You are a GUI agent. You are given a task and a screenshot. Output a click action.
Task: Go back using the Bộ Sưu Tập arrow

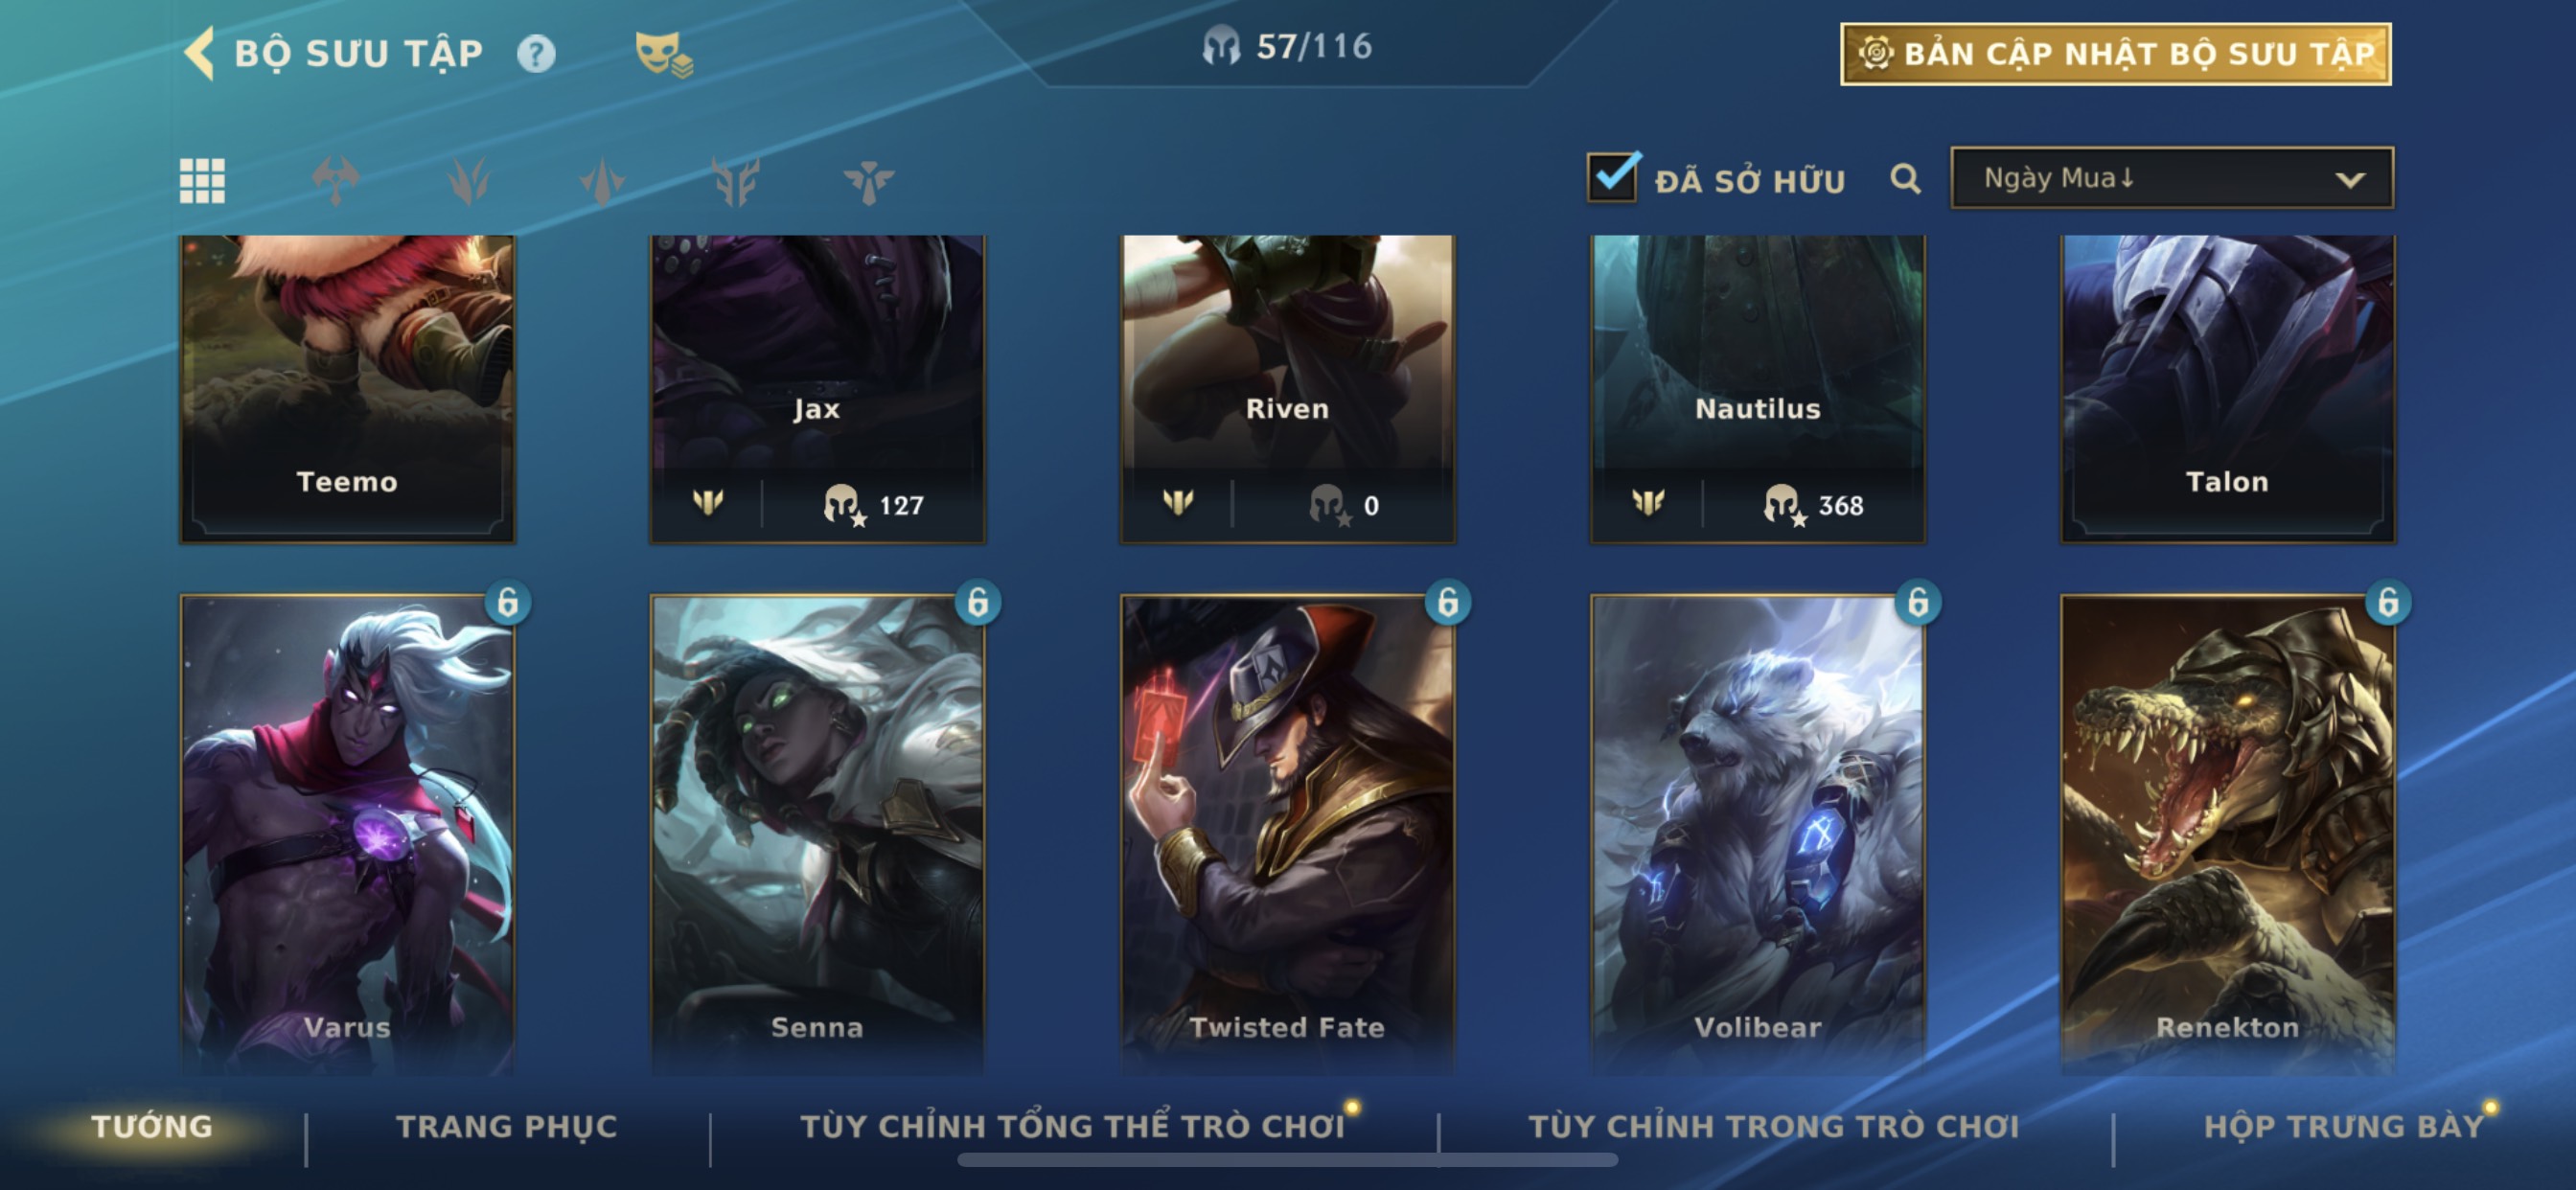pos(199,52)
